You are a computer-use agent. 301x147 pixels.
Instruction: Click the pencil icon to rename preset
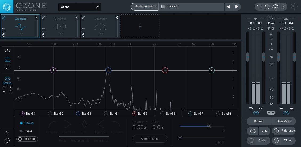coord(97,7)
